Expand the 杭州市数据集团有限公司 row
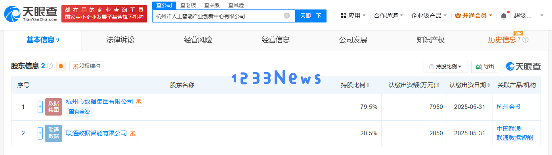Screen dimensions: 552x155 click(x=40, y=107)
